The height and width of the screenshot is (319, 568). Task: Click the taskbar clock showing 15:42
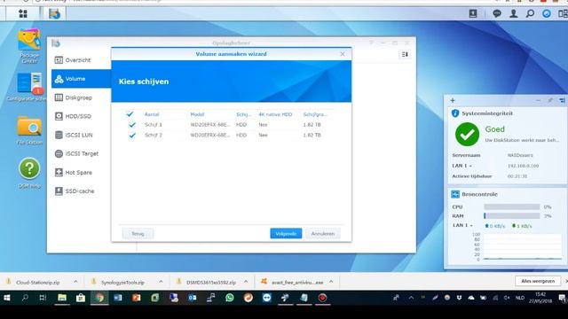[x=540, y=298]
